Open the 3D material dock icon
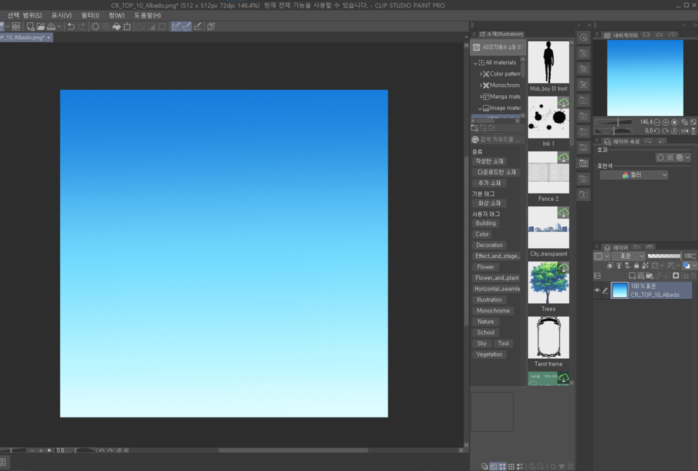This screenshot has height=471, width=698. pos(583,179)
